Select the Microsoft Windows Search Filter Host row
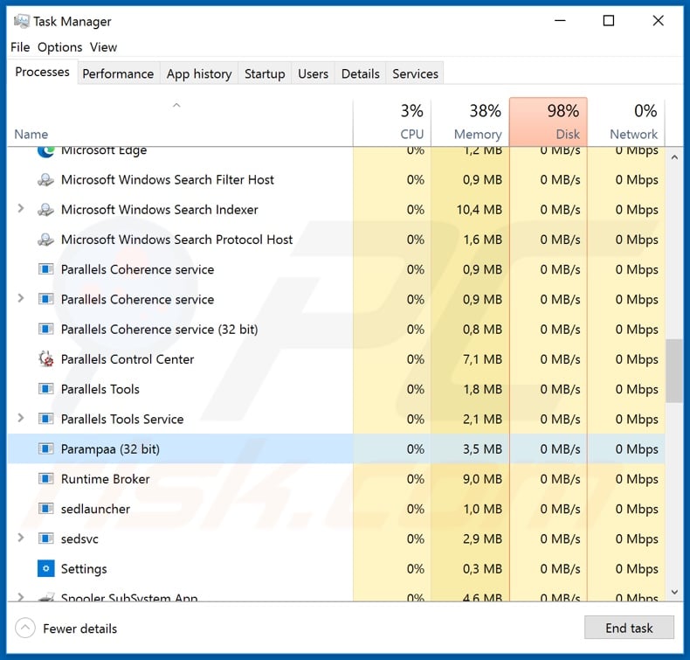This screenshot has width=690, height=660. coord(336,179)
